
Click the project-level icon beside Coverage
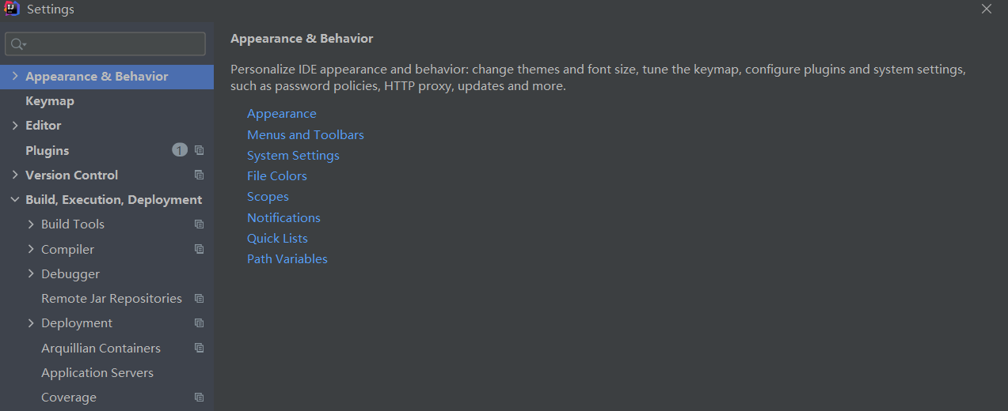[199, 398]
